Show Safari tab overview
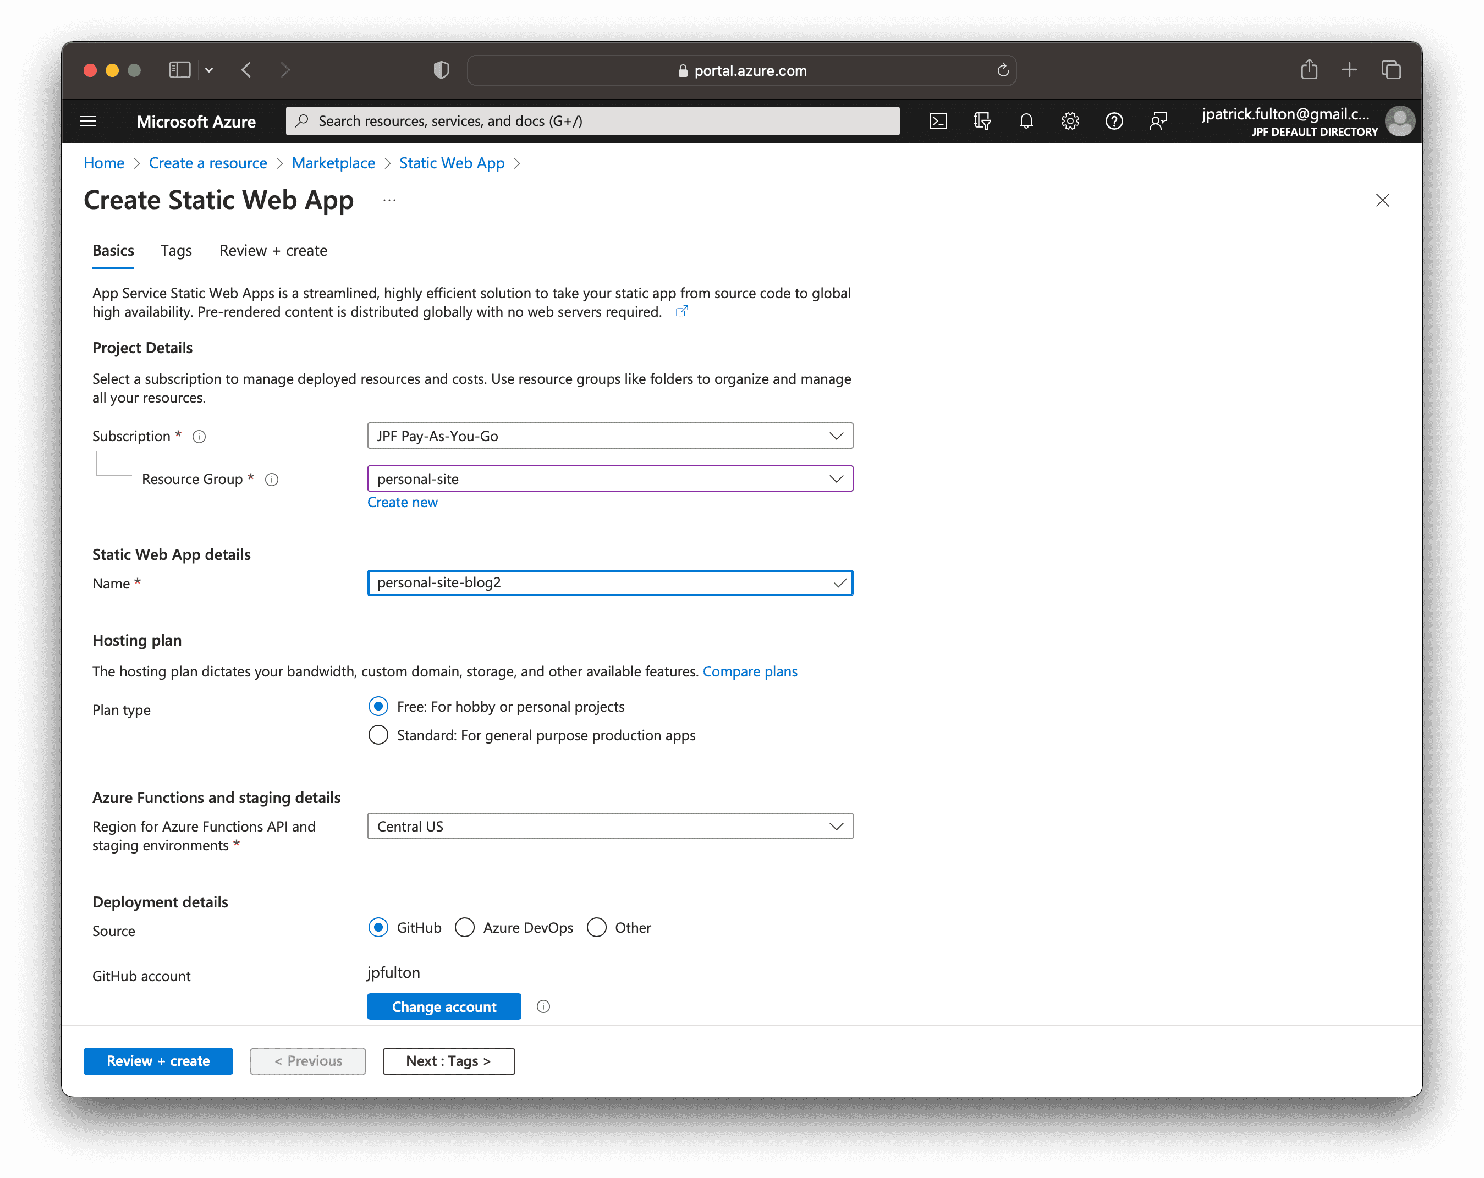Screen dimensions: 1484x1178 (x=1391, y=70)
